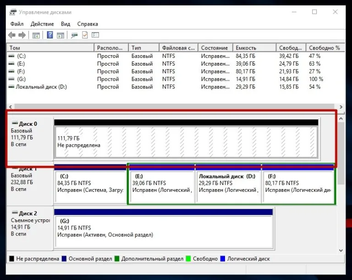Click the disk pane scroll up arrow
Image resolution: width=352 pixels, height=280 pixels.
pos(341,118)
